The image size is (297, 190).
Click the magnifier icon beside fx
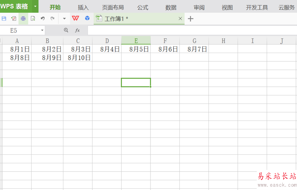pos(66,30)
